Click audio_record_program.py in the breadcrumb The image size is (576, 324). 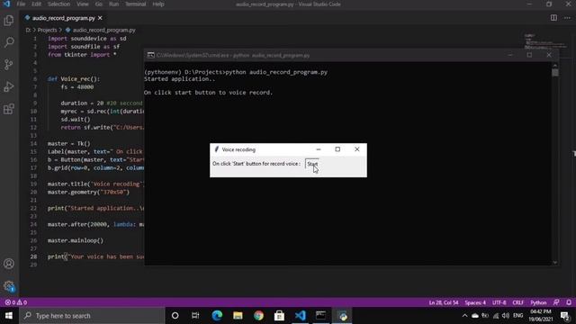[104, 30]
